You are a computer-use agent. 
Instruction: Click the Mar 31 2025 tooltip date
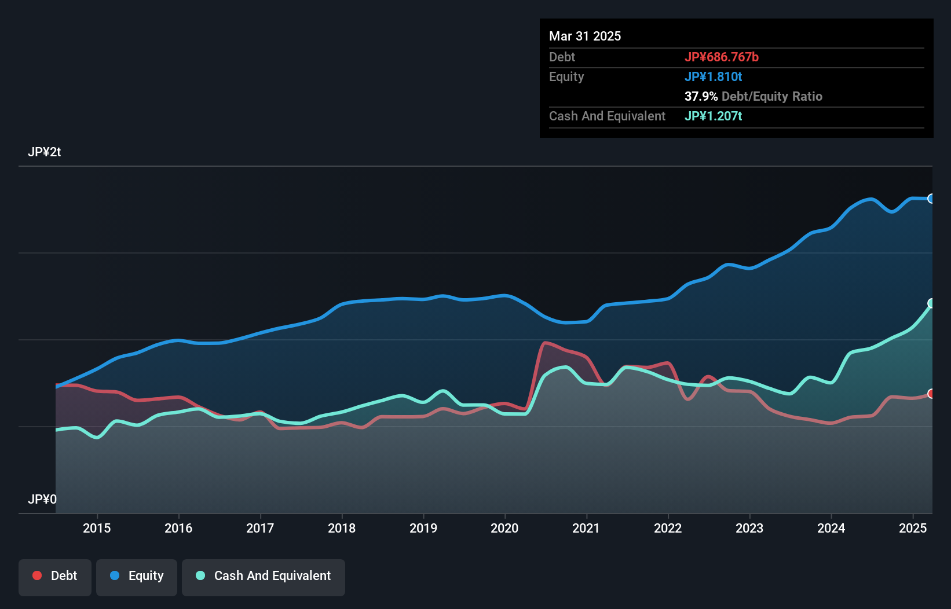585,36
